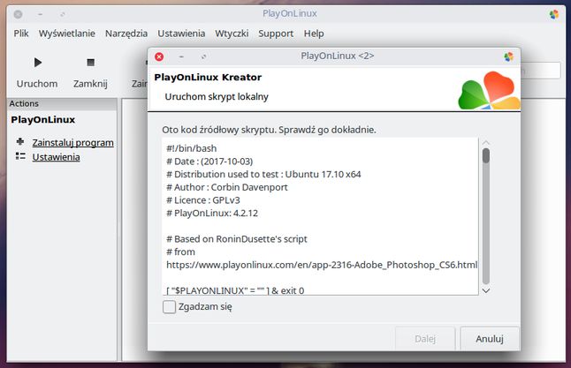Click the script scrollbar up arrow

[x=486, y=143]
